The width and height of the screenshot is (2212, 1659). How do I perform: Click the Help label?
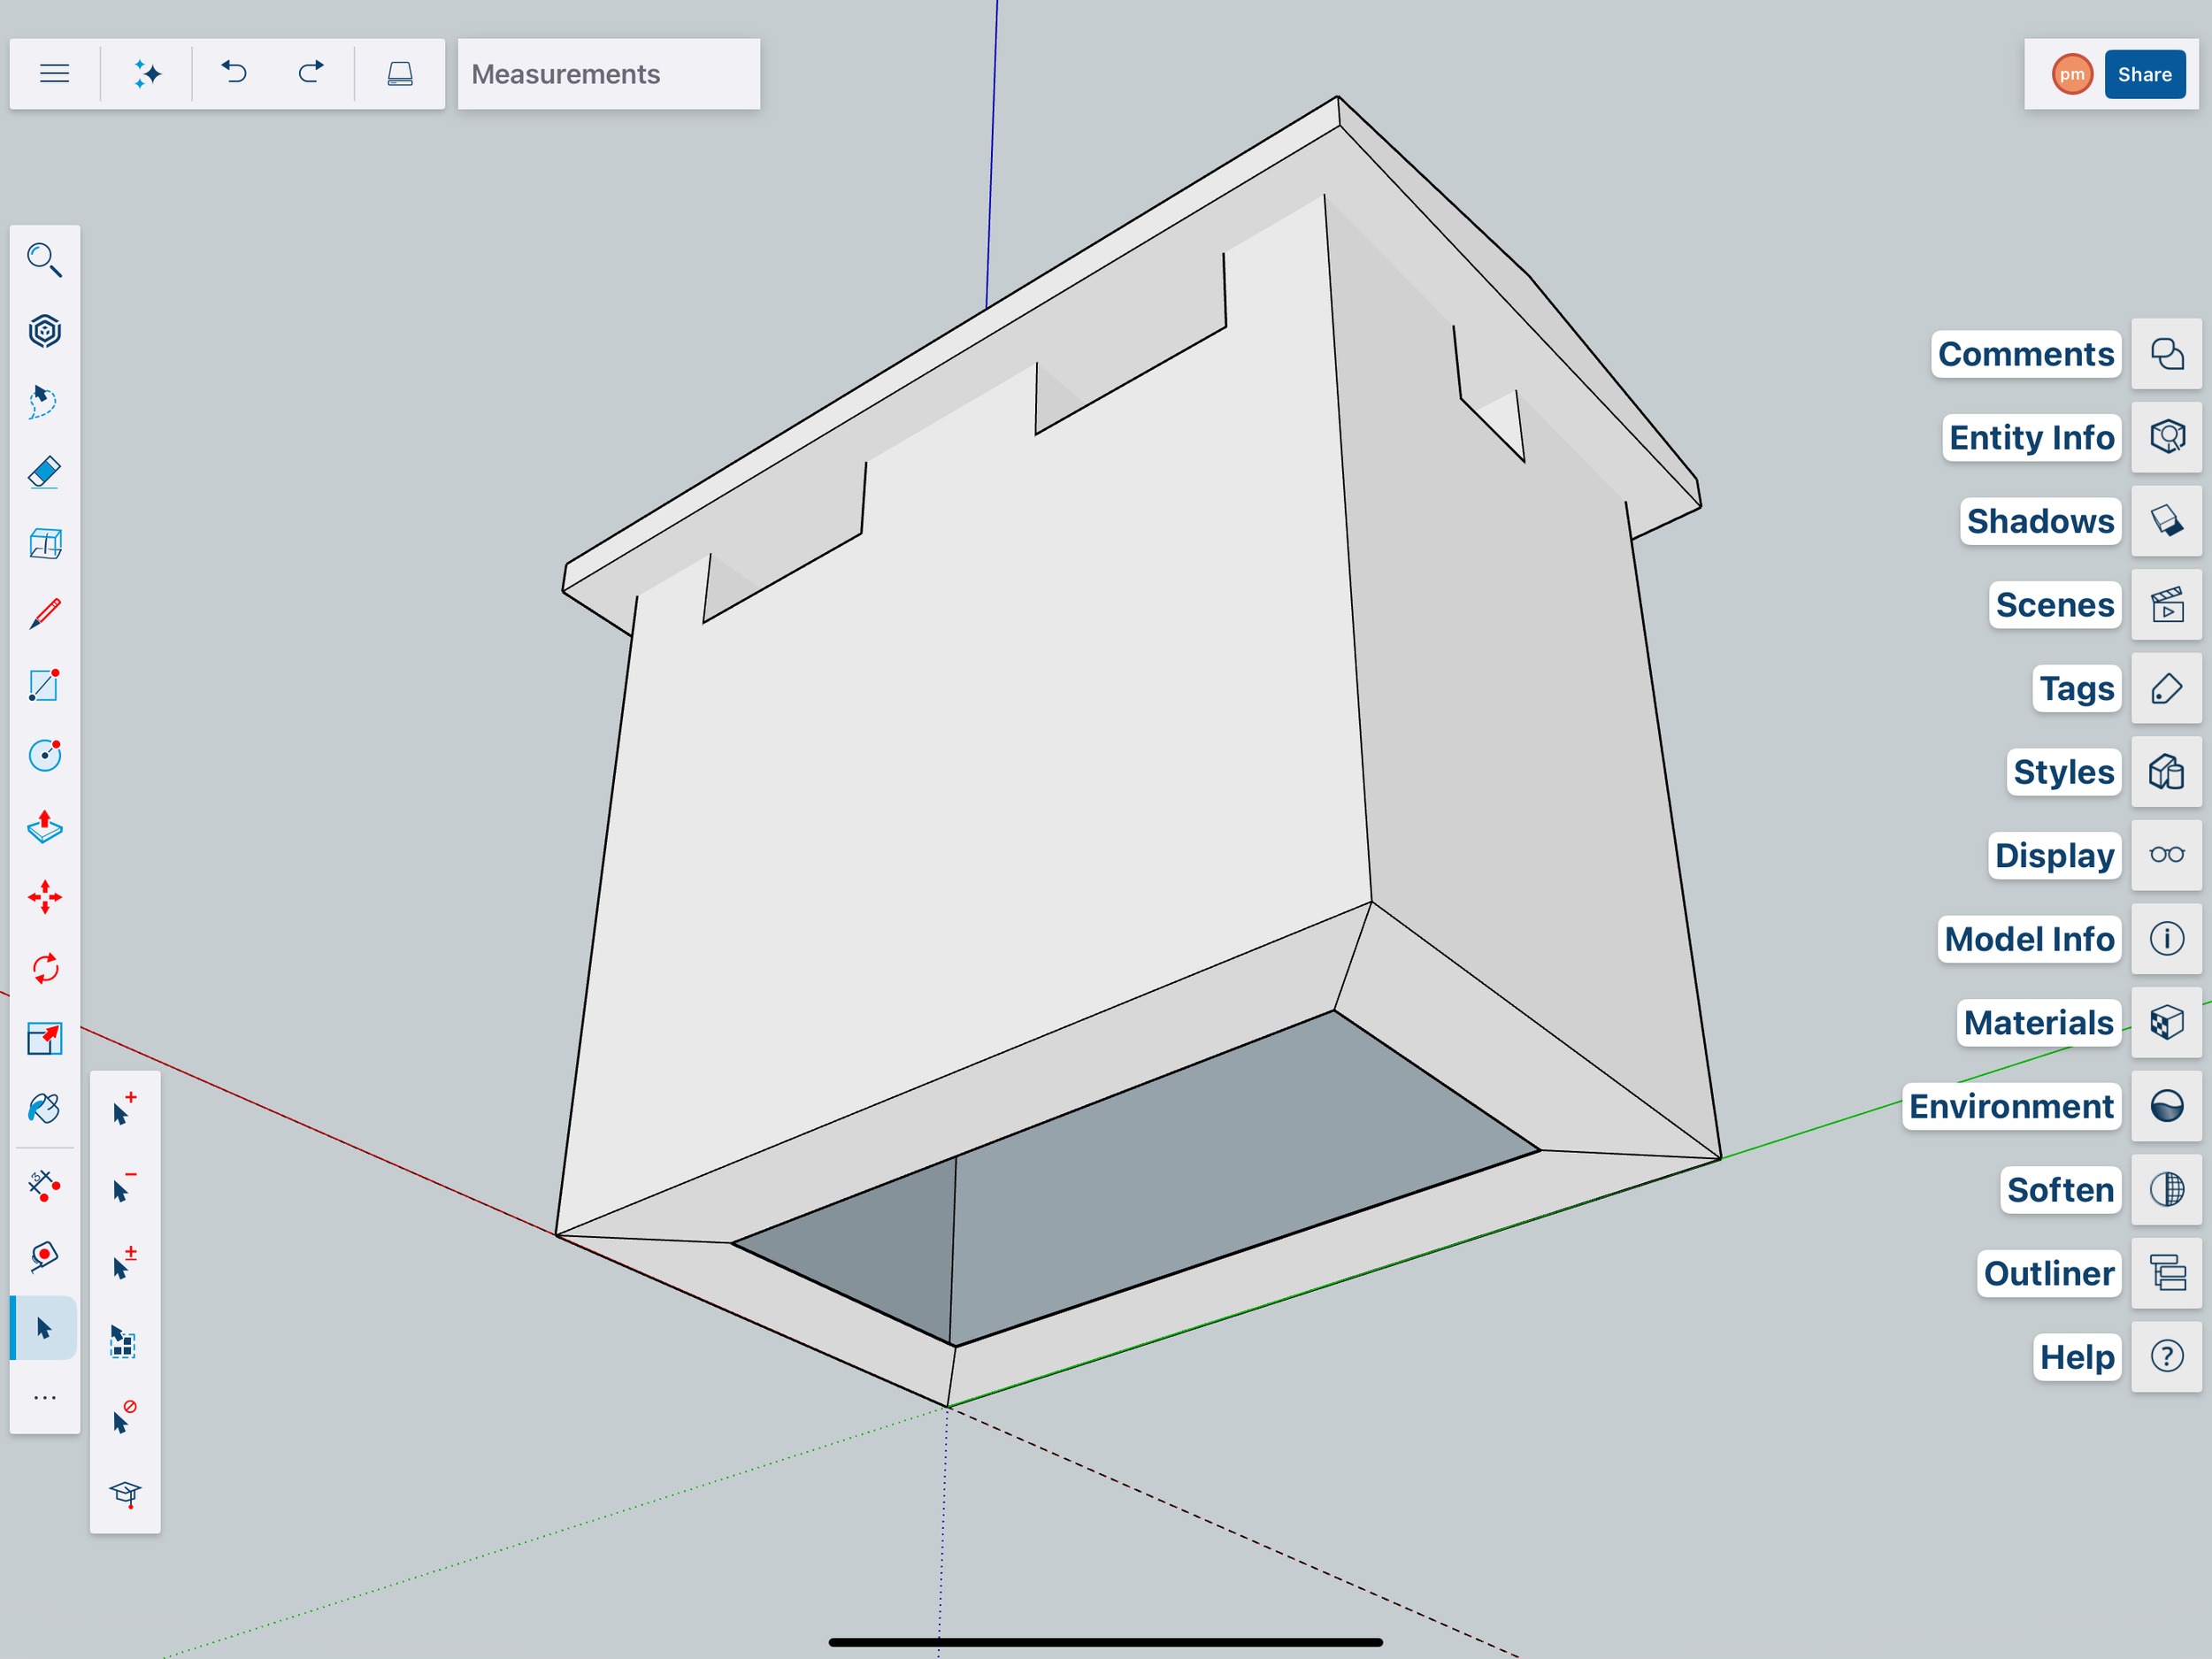tap(2077, 1357)
